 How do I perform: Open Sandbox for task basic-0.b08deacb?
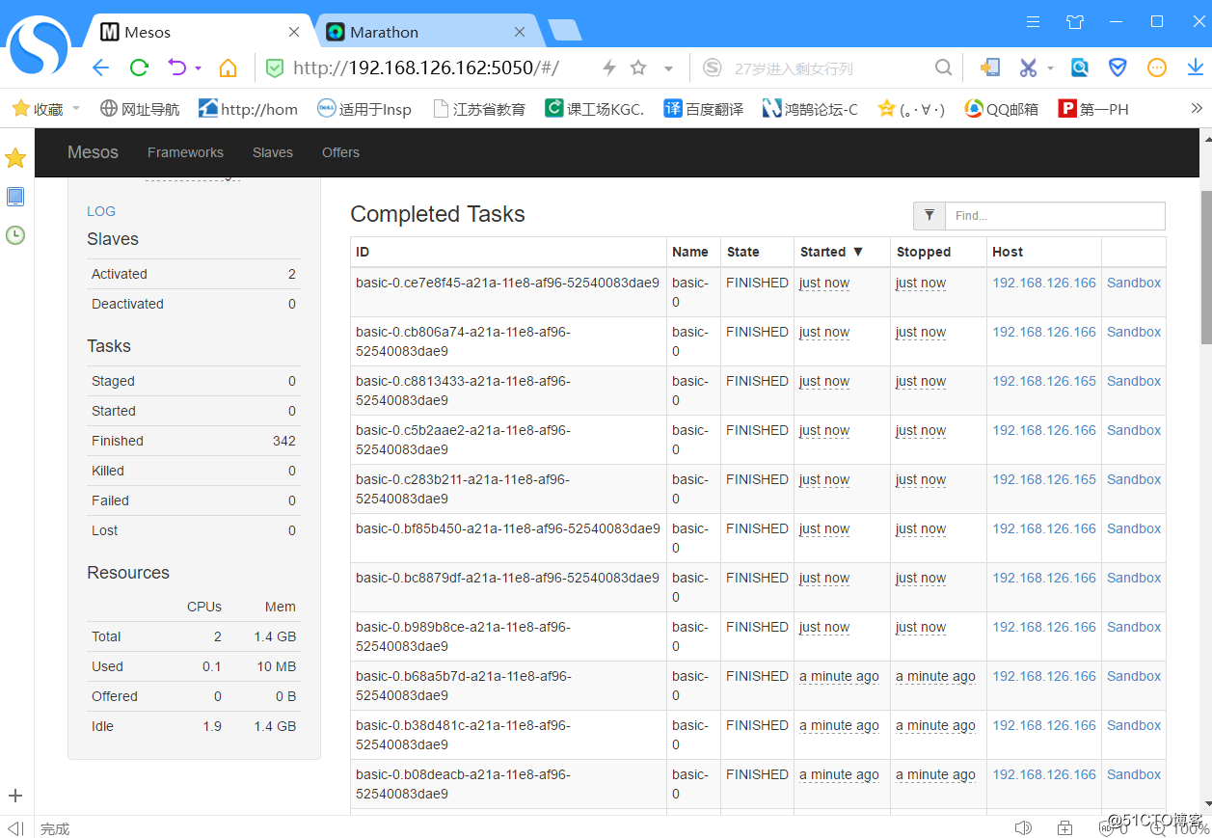coord(1134,774)
